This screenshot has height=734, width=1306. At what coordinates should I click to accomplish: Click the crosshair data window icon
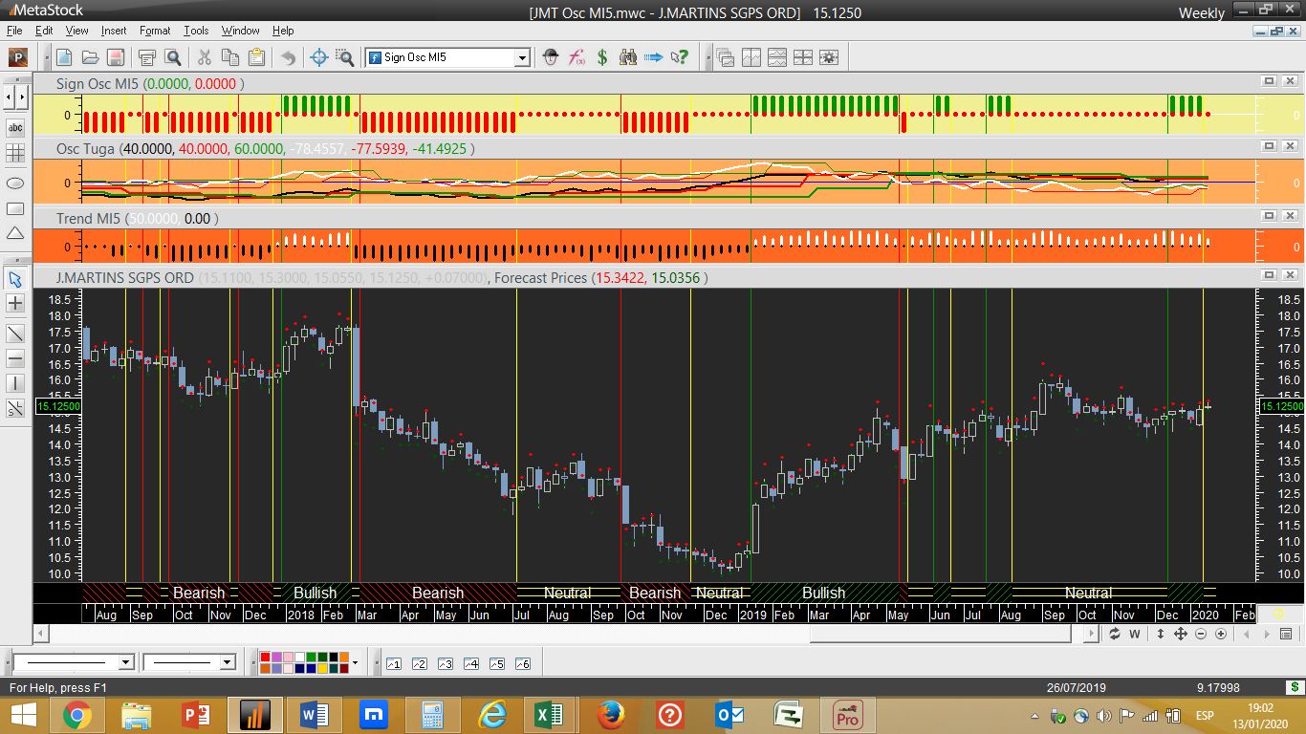click(x=319, y=57)
